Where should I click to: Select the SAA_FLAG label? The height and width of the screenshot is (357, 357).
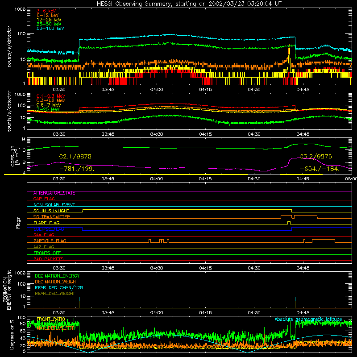(44, 235)
